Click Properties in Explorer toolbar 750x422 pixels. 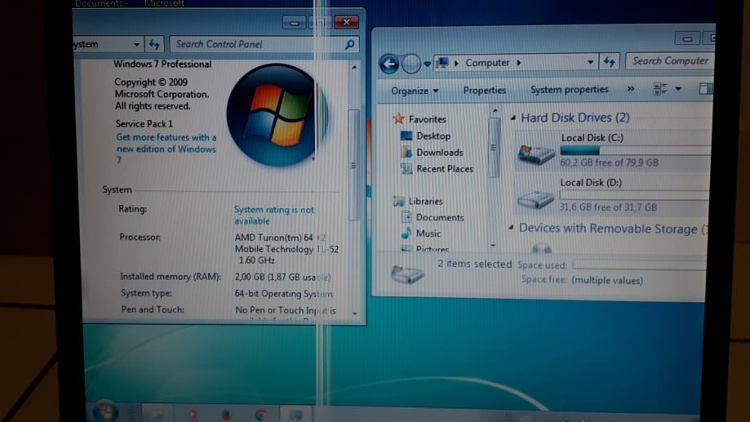point(484,90)
